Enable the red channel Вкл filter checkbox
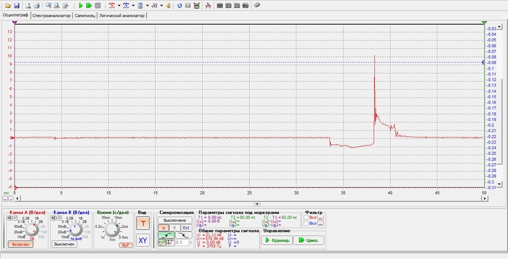Viewport: 508px width, 259px height. click(x=306, y=218)
